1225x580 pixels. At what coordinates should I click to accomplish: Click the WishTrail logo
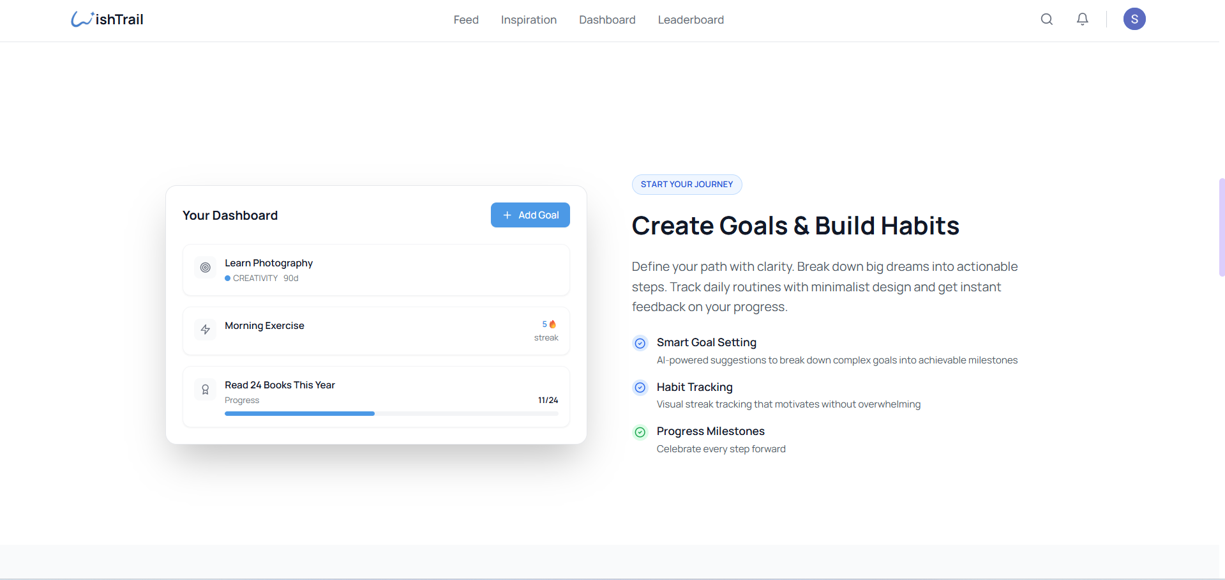[107, 19]
